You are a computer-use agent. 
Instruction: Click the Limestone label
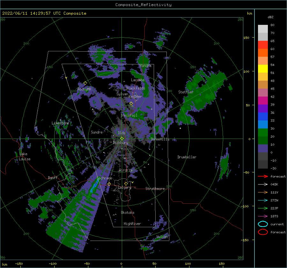tap(60, 123)
